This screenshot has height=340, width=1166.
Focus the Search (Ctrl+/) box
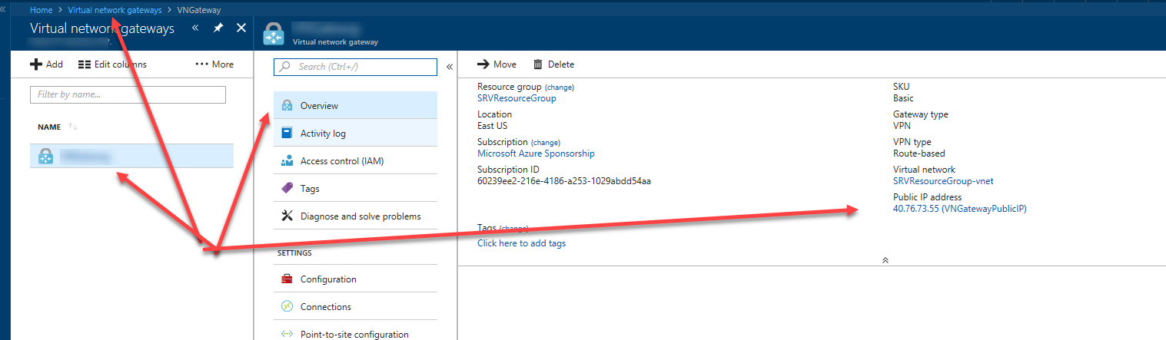355,67
